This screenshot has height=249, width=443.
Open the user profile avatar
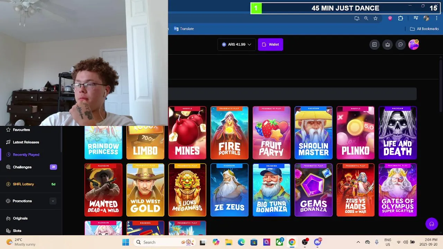[414, 44]
